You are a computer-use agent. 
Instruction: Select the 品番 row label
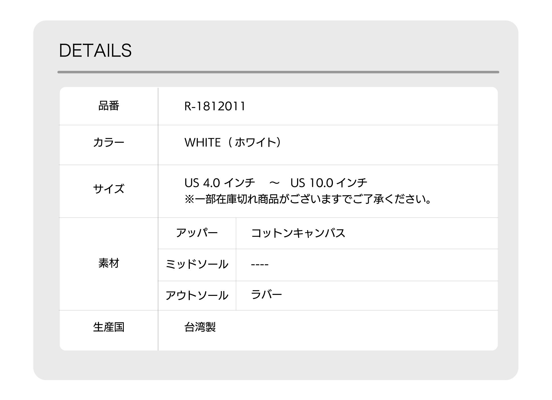click(x=109, y=106)
